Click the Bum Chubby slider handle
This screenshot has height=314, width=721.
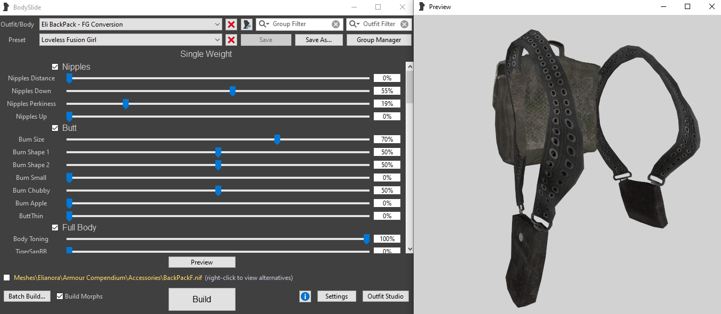coord(218,191)
